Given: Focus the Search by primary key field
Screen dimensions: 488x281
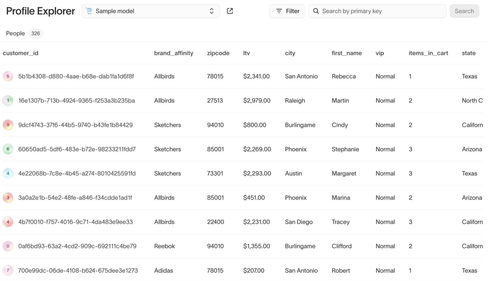Looking at the screenshot, I should pyautogui.click(x=377, y=11).
